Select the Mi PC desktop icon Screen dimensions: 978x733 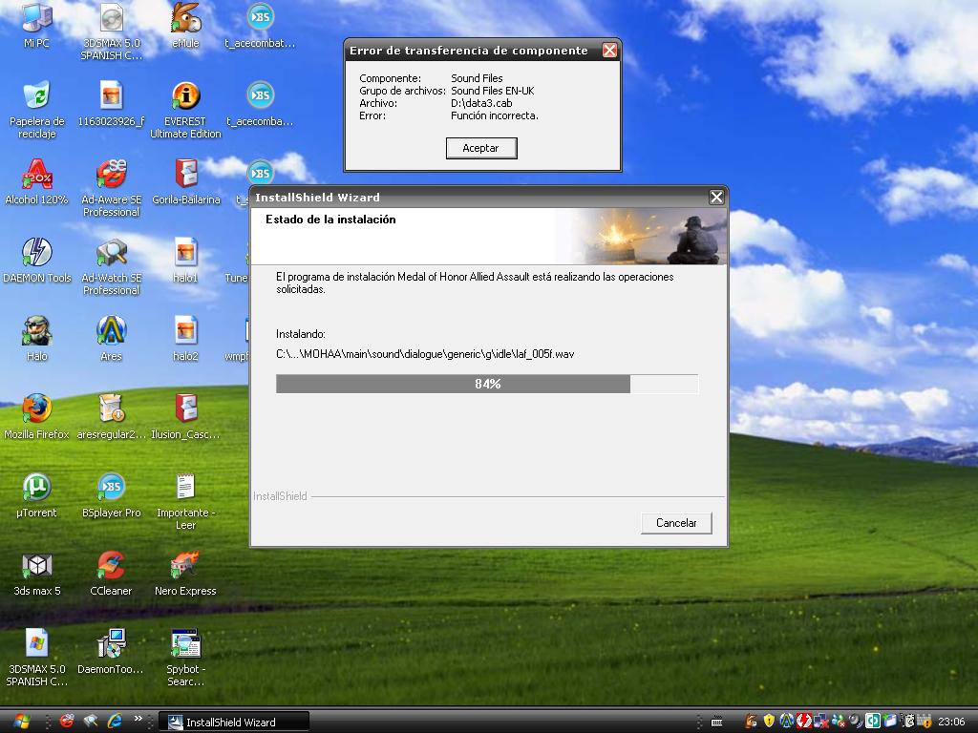36,25
